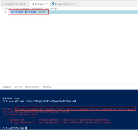Click line number 1 in the editor gutter
The height and width of the screenshot is (130, 138).
click(x=6, y=12)
